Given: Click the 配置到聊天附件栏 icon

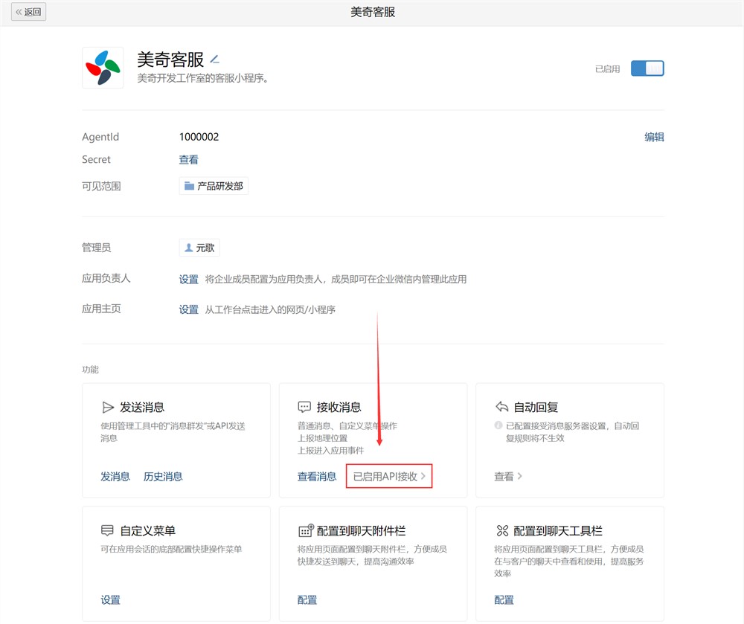Looking at the screenshot, I should 306,530.
